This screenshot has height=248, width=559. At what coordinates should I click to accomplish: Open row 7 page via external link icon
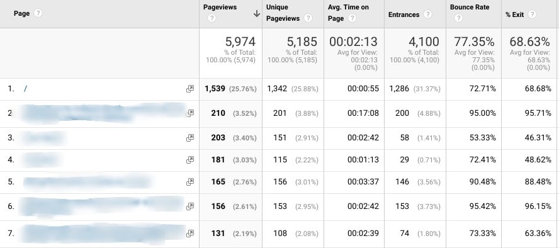pos(190,234)
